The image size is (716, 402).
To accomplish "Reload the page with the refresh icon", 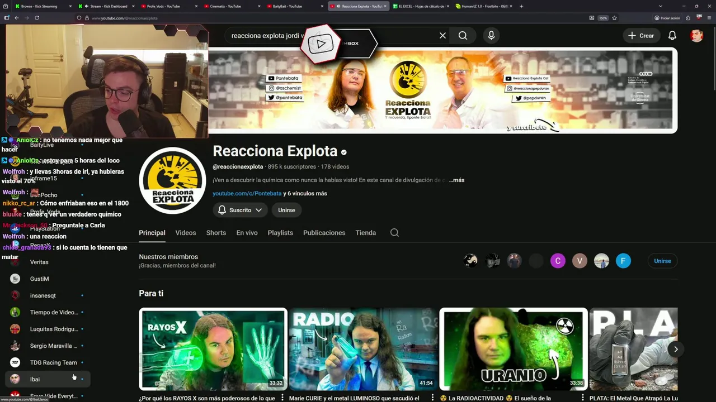I will click(x=37, y=18).
